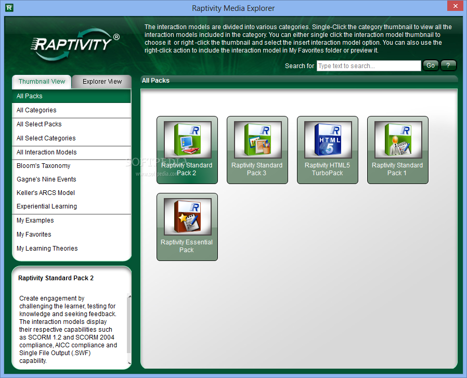This screenshot has height=378, width=467.
Task: Click the Raptivity logo
Action: tap(75, 44)
